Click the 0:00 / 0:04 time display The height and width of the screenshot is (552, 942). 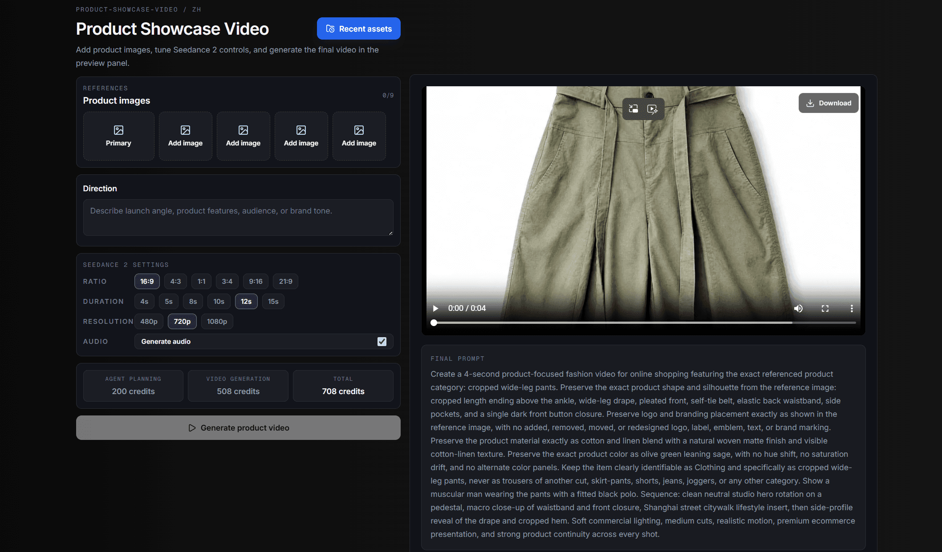[x=467, y=308]
